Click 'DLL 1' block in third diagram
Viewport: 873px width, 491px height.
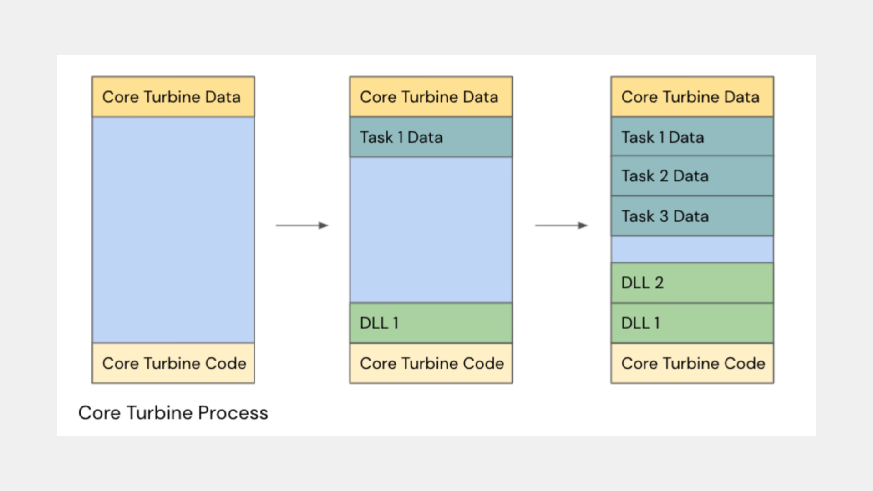692,323
